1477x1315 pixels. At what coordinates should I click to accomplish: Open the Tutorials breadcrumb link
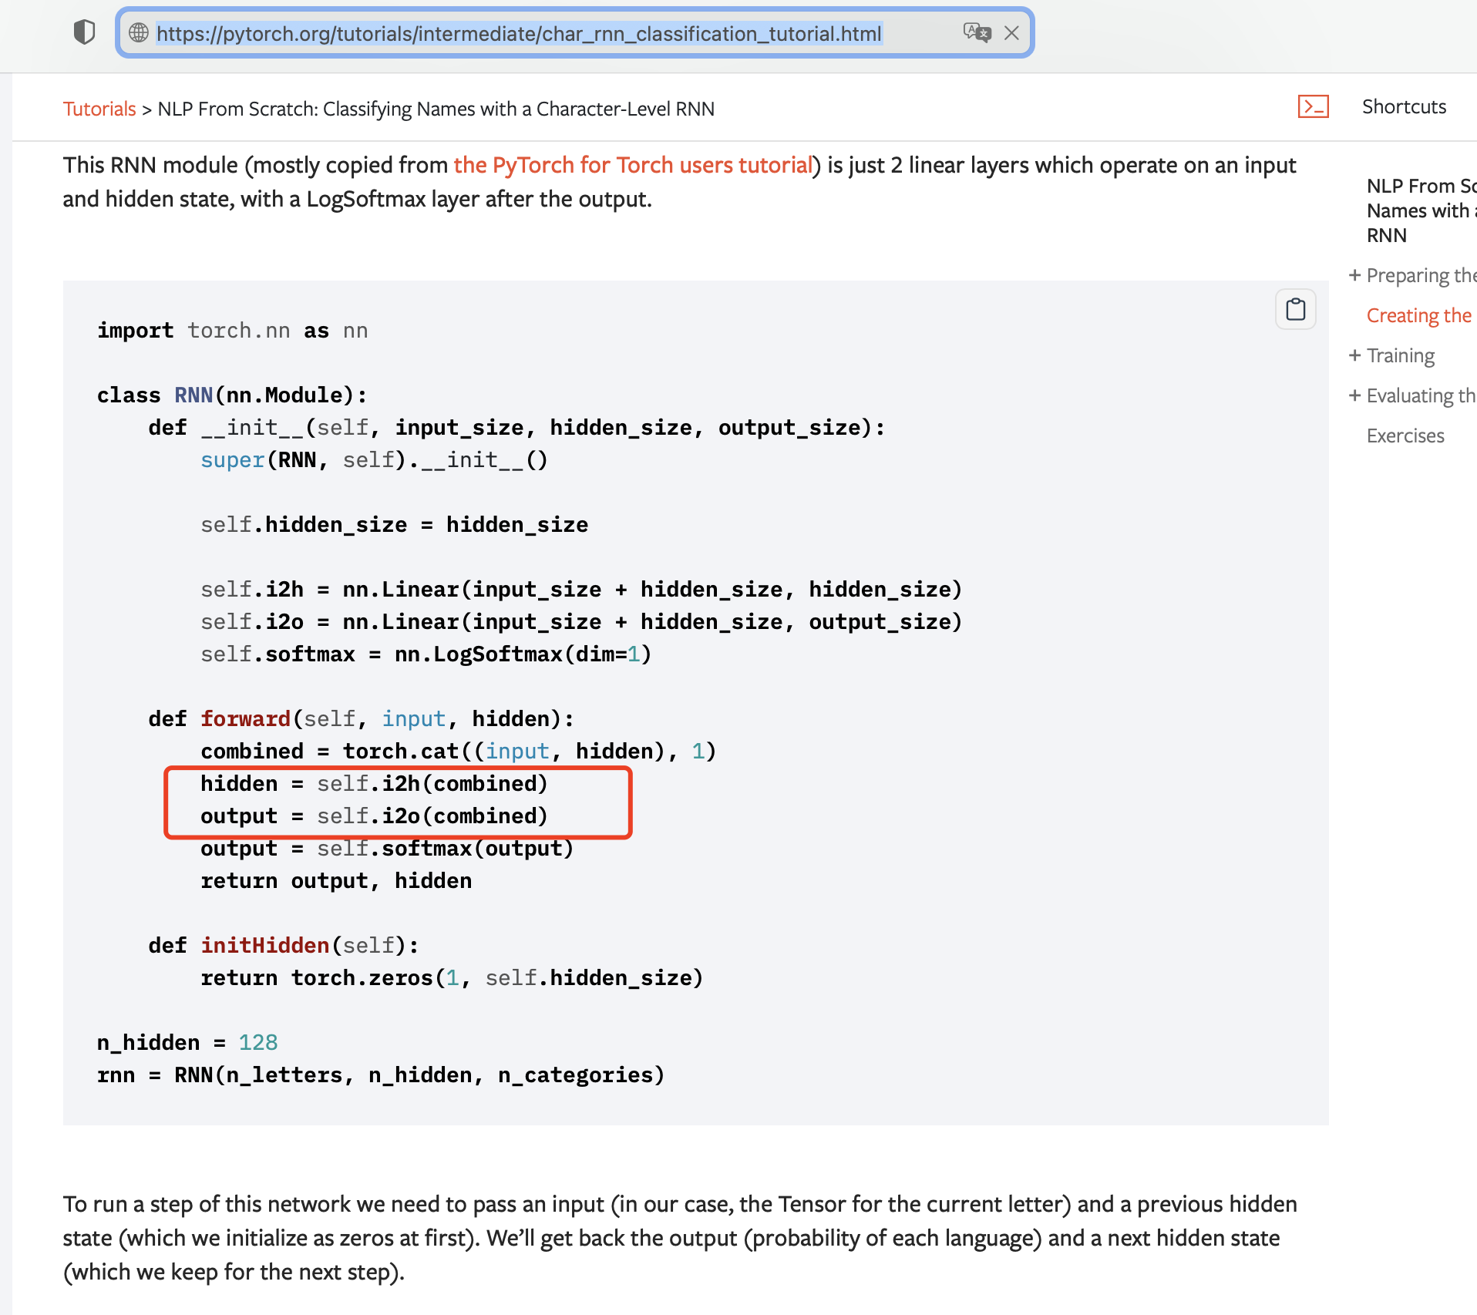point(99,109)
